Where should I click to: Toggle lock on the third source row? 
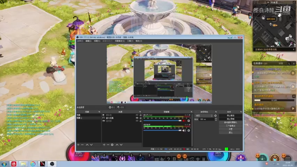(140, 121)
